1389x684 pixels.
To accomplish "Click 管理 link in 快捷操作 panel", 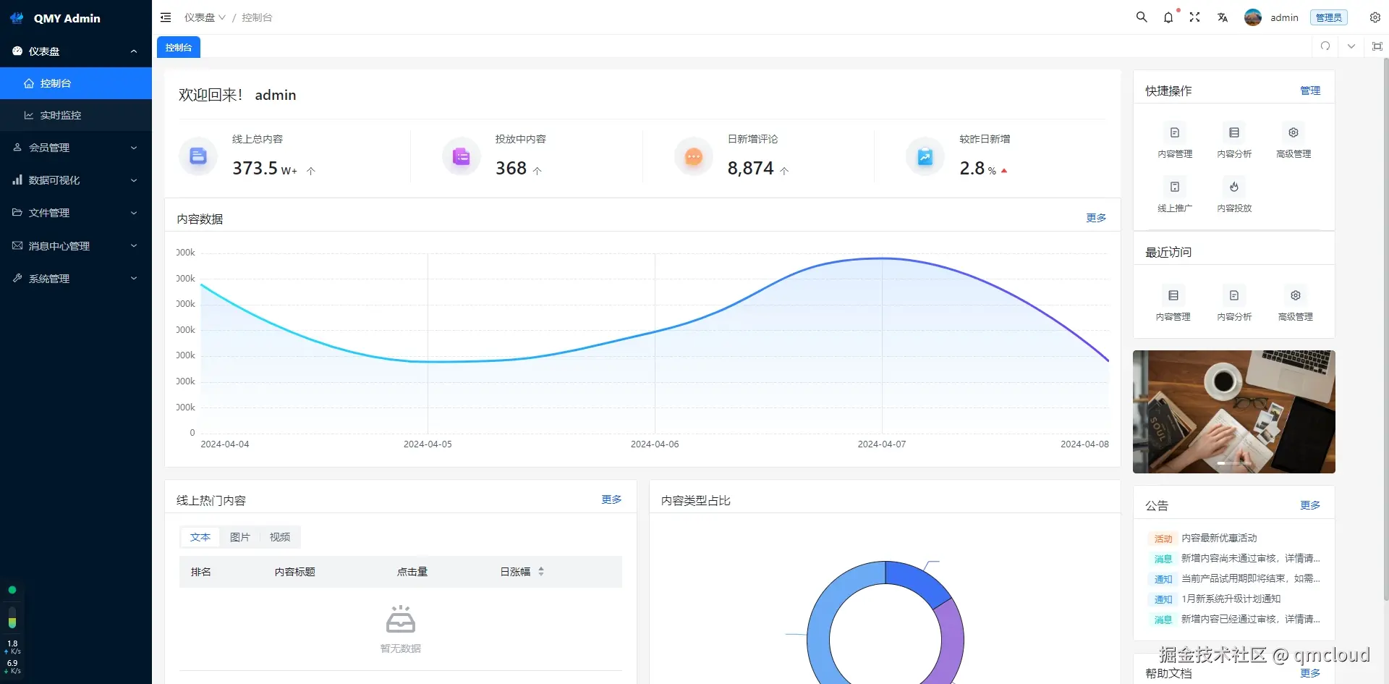I will tap(1309, 90).
